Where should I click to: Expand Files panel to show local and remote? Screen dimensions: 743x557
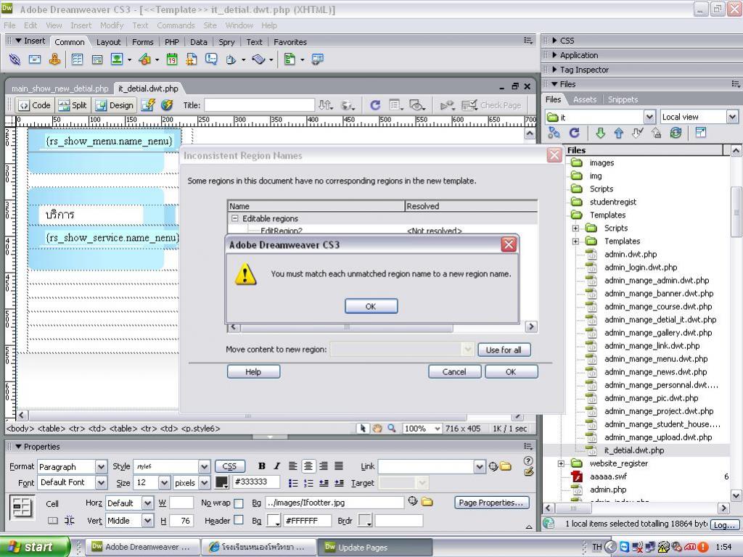701,133
